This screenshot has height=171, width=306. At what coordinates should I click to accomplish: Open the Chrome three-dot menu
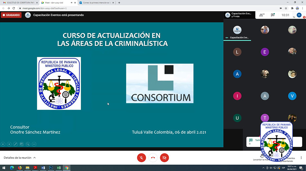point(303,8)
